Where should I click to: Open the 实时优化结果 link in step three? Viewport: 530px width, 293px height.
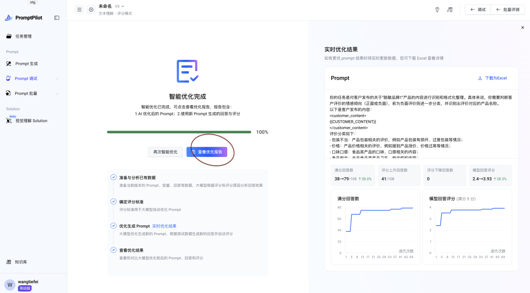tap(163, 225)
